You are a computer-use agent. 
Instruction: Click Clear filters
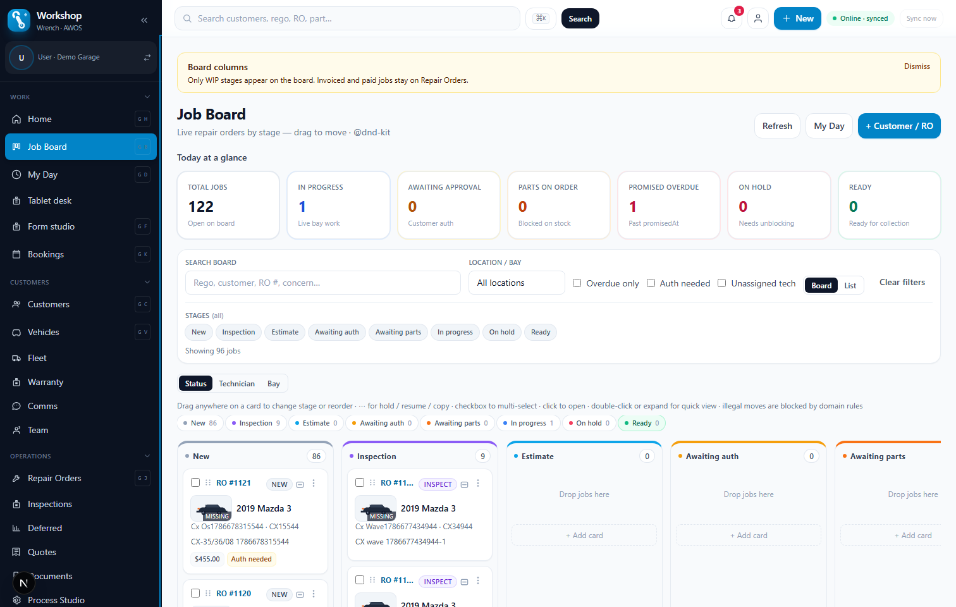[902, 283]
